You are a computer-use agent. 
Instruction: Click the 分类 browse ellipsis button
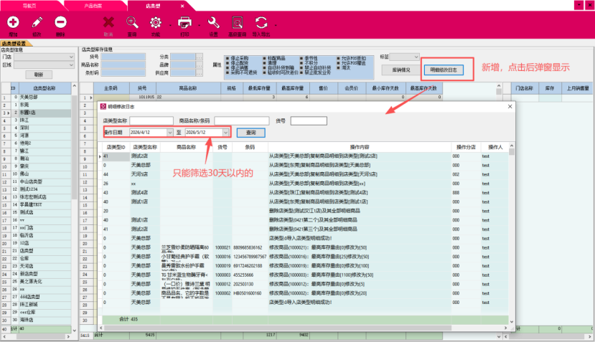pyautogui.click(x=199, y=57)
